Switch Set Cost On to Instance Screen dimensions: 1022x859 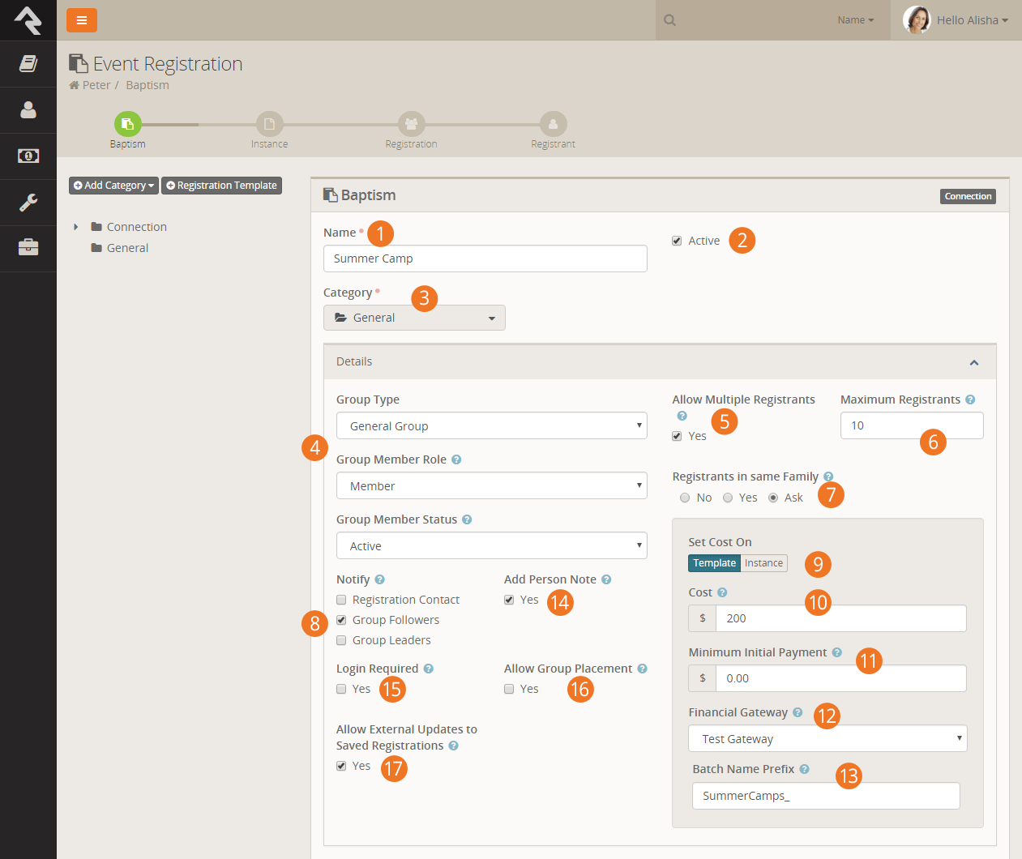(x=763, y=563)
